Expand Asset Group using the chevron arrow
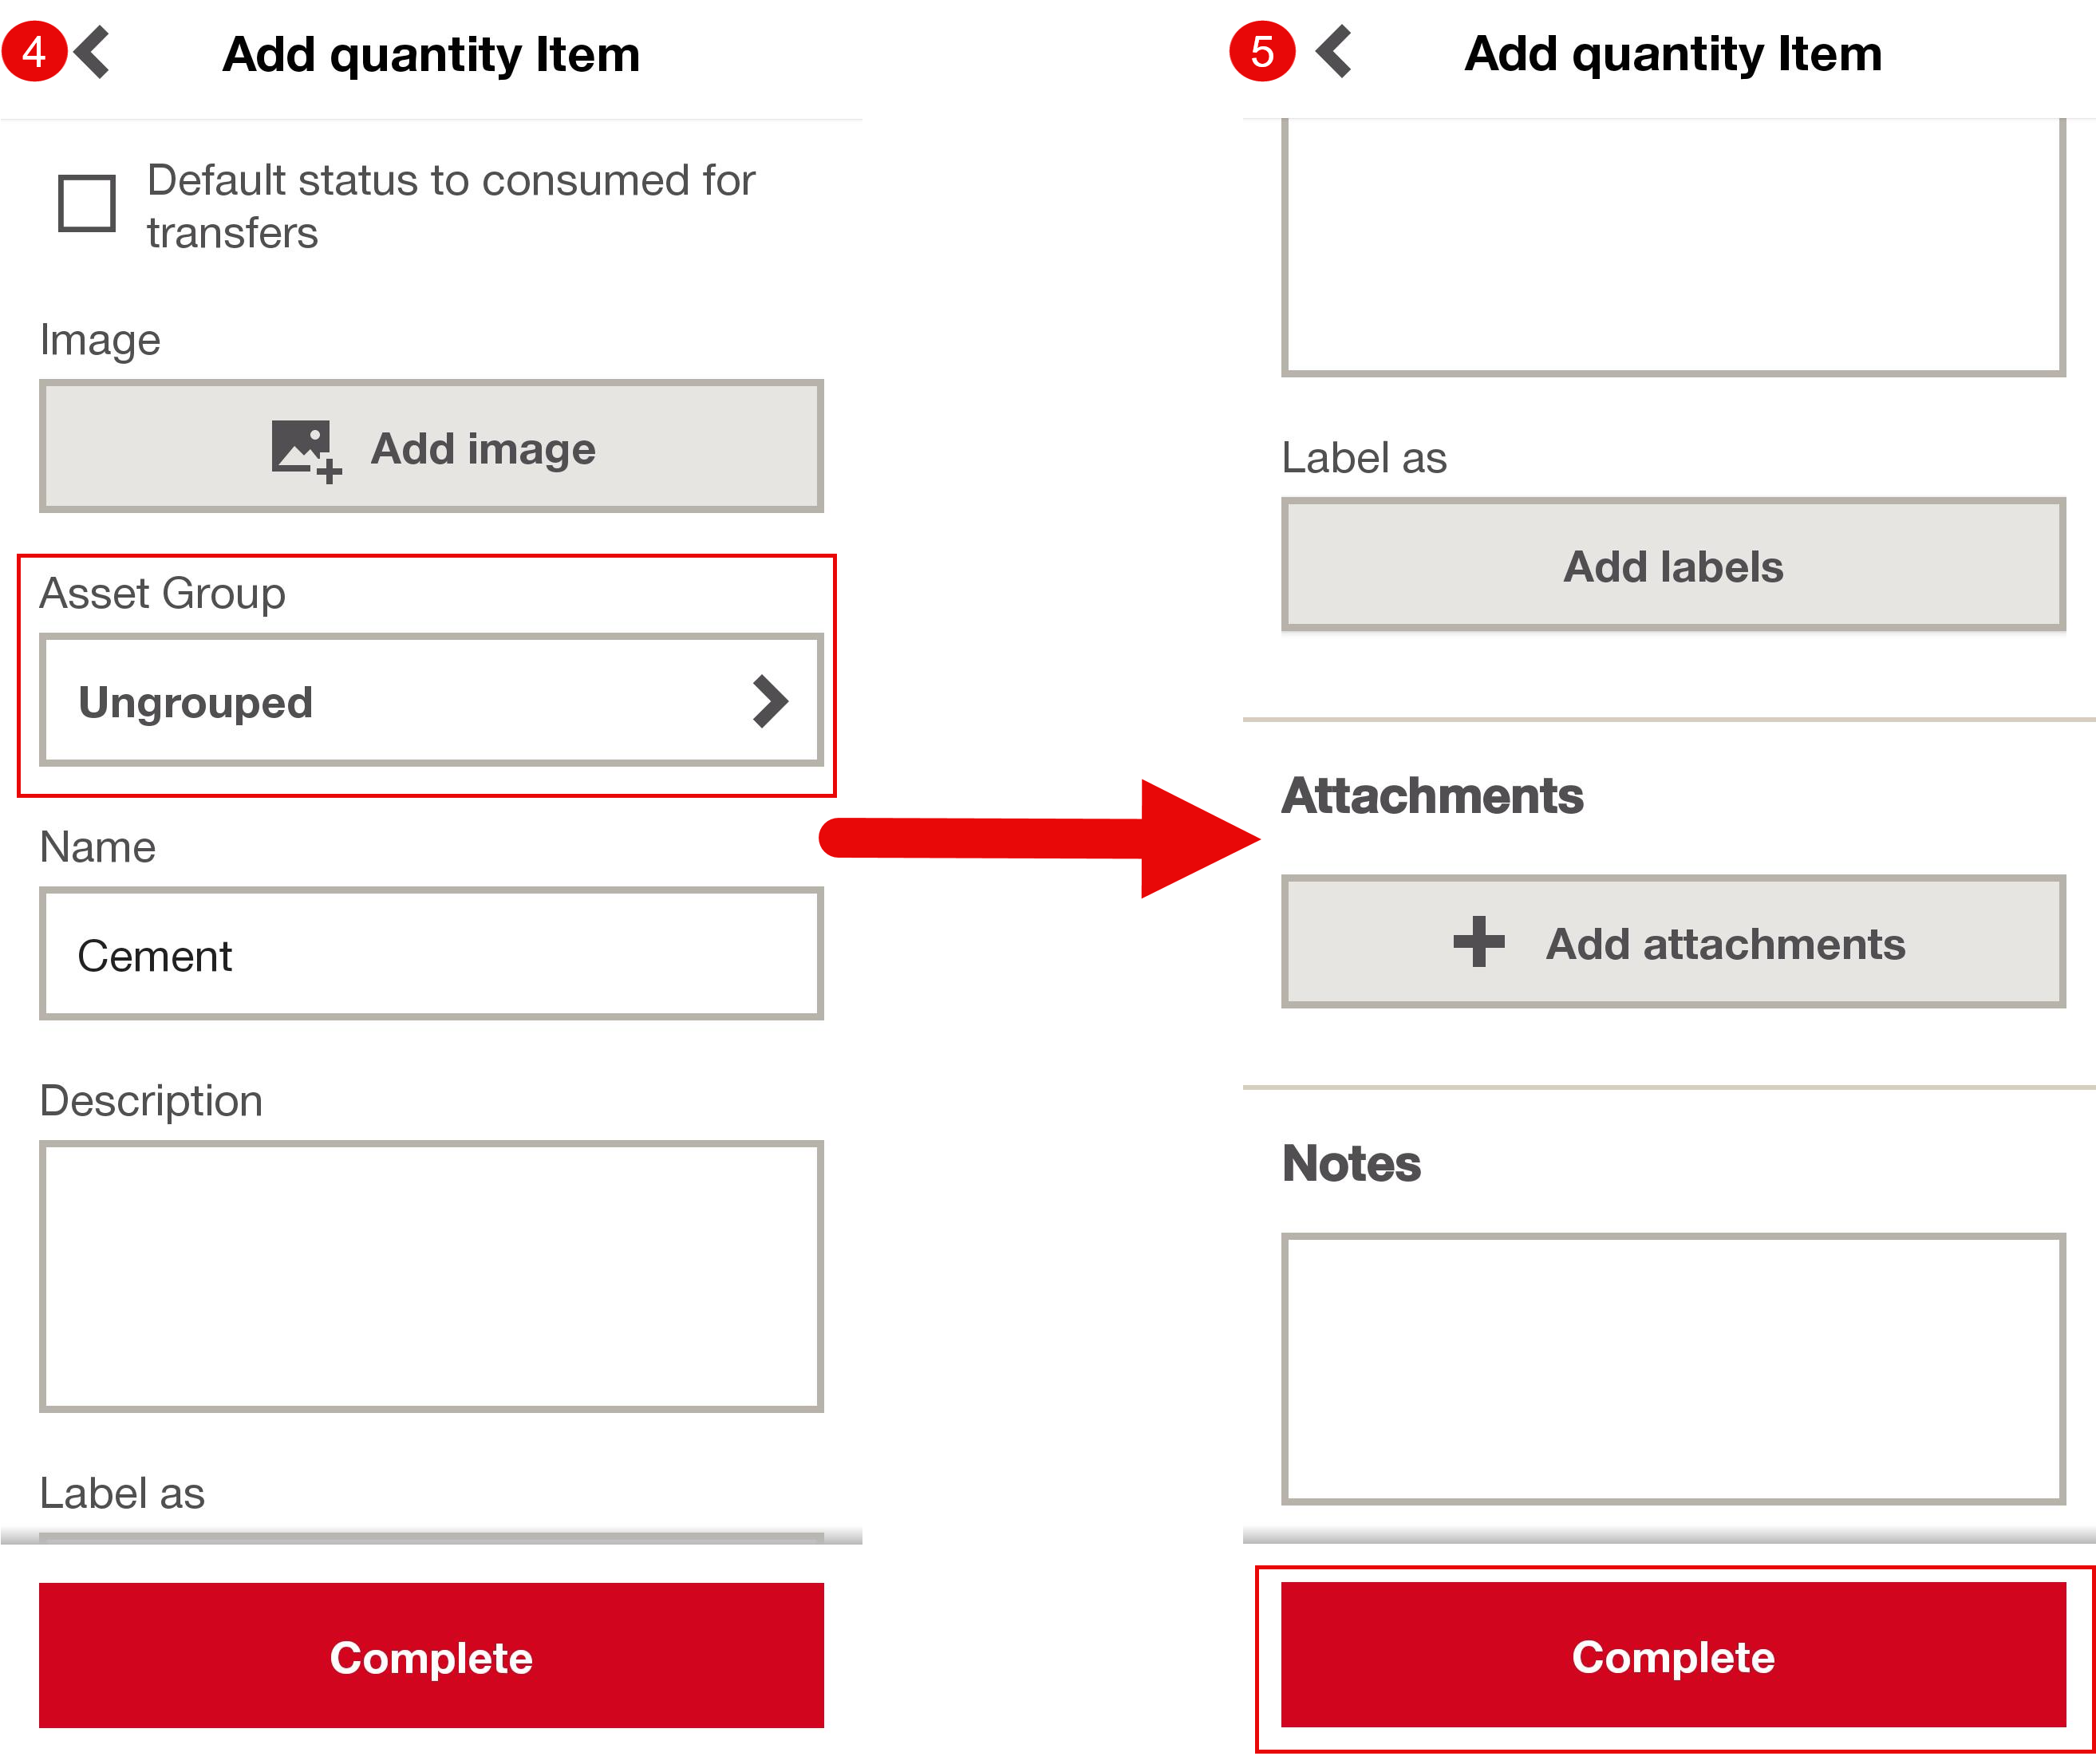2096x1764 pixels. [770, 701]
